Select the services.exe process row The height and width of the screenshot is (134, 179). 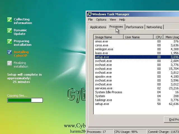pos(137,88)
